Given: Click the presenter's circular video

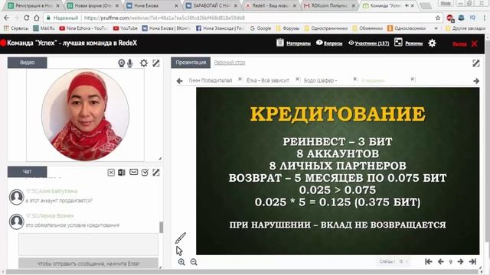Looking at the screenshot, I should click(85, 115).
